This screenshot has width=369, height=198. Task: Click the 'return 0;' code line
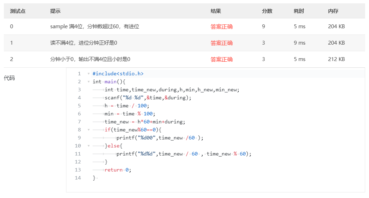point(118,170)
